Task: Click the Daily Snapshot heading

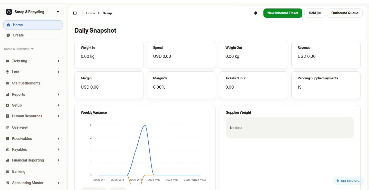Action: point(95,31)
